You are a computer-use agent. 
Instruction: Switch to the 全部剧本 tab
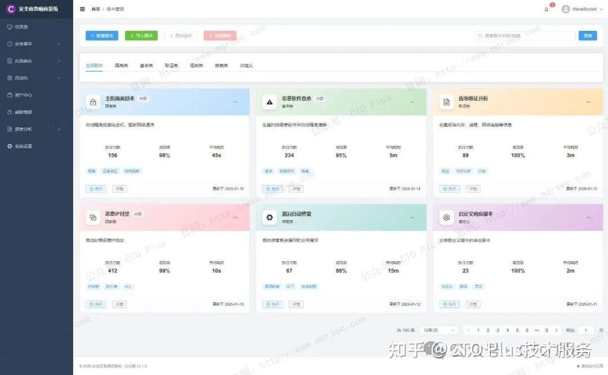[94, 65]
